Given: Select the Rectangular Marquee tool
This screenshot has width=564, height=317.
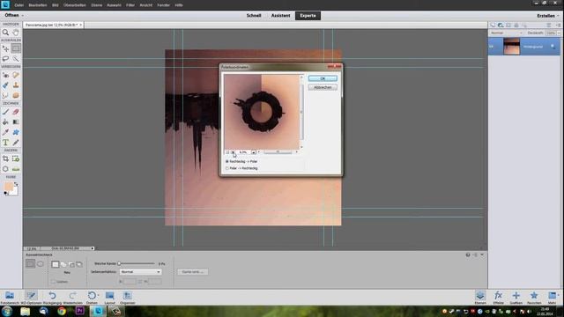Looking at the screenshot, I should (x=16, y=48).
